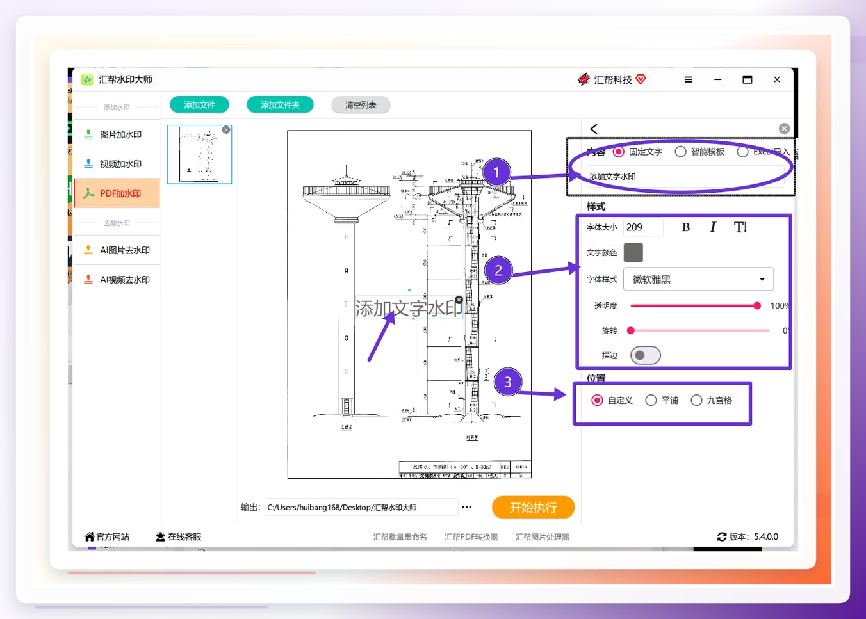
Task: Select the Excel导入 radio button
Action: click(x=742, y=152)
